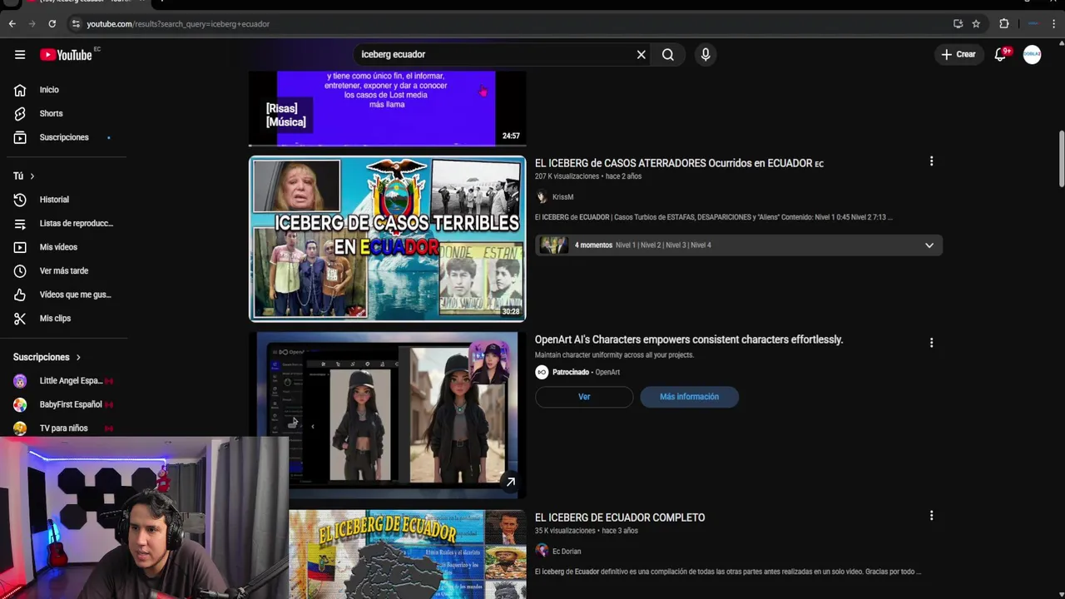Click the install app icon in address bar

[x=958, y=24]
